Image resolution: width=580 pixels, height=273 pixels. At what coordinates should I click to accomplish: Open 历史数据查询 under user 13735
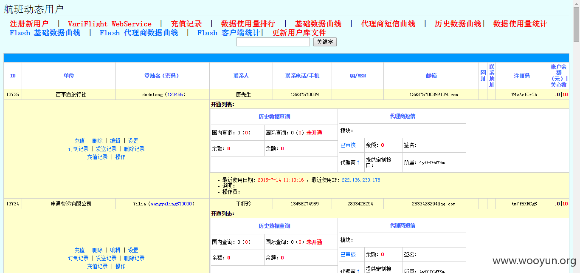[274, 117]
